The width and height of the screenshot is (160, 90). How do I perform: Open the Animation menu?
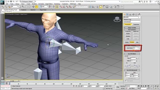click(41, 4)
